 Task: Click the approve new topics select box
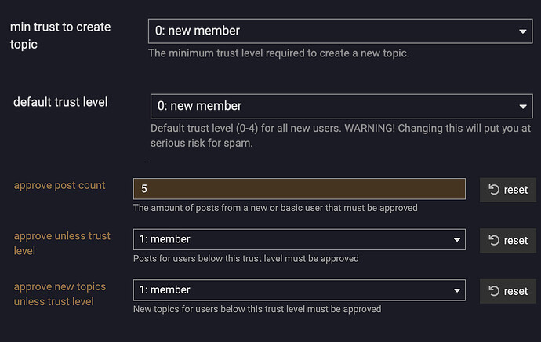[x=300, y=290]
